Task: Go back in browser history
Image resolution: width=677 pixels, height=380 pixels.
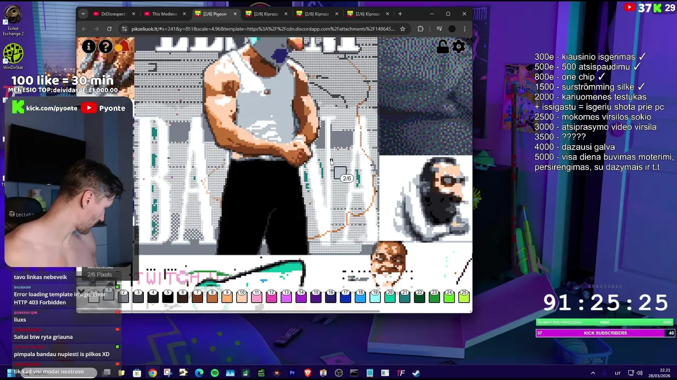Action: pyautogui.click(x=84, y=29)
